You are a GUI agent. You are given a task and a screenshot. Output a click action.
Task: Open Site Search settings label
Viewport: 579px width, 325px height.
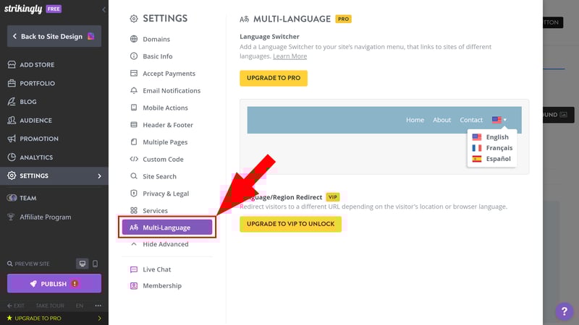pyautogui.click(x=159, y=176)
